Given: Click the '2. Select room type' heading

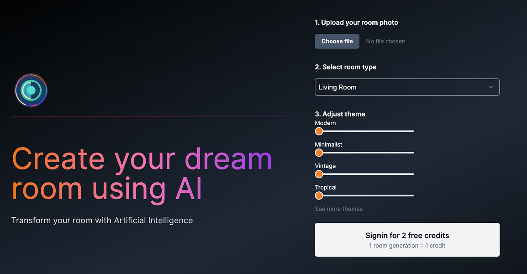Looking at the screenshot, I should [345, 67].
